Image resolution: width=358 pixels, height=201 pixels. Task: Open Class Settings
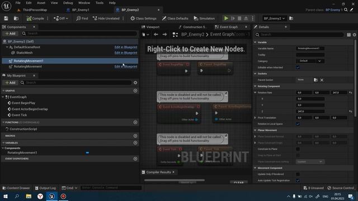pyautogui.click(x=143, y=18)
